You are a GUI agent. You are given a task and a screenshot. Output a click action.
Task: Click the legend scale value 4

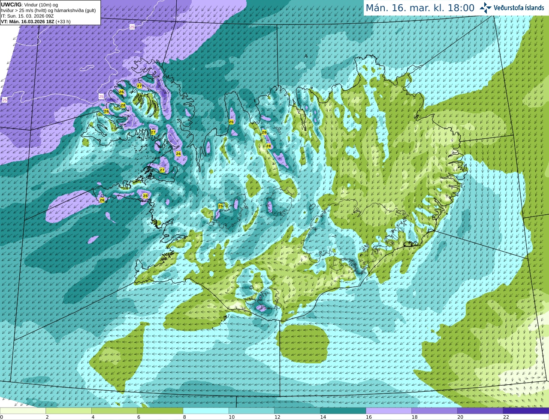pos(93,417)
